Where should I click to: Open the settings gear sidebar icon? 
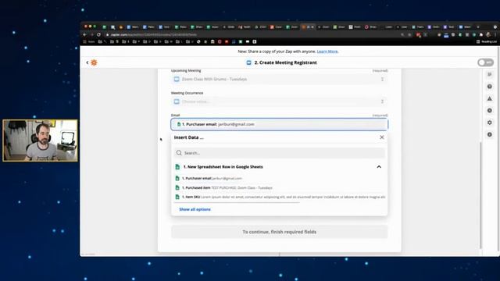[490, 123]
